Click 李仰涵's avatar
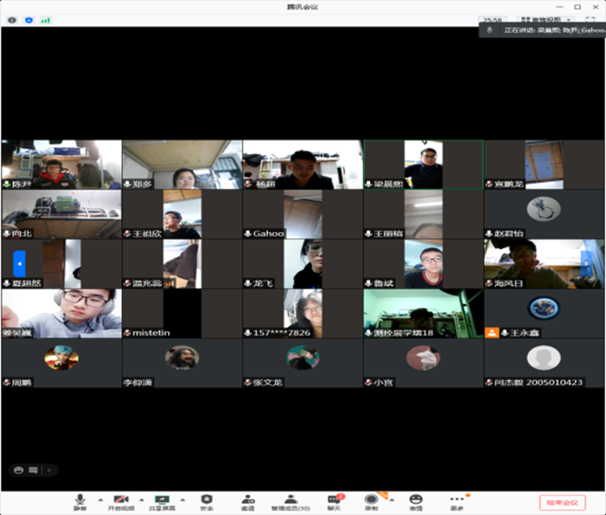Image resolution: width=606 pixels, height=515 pixels. point(182,358)
